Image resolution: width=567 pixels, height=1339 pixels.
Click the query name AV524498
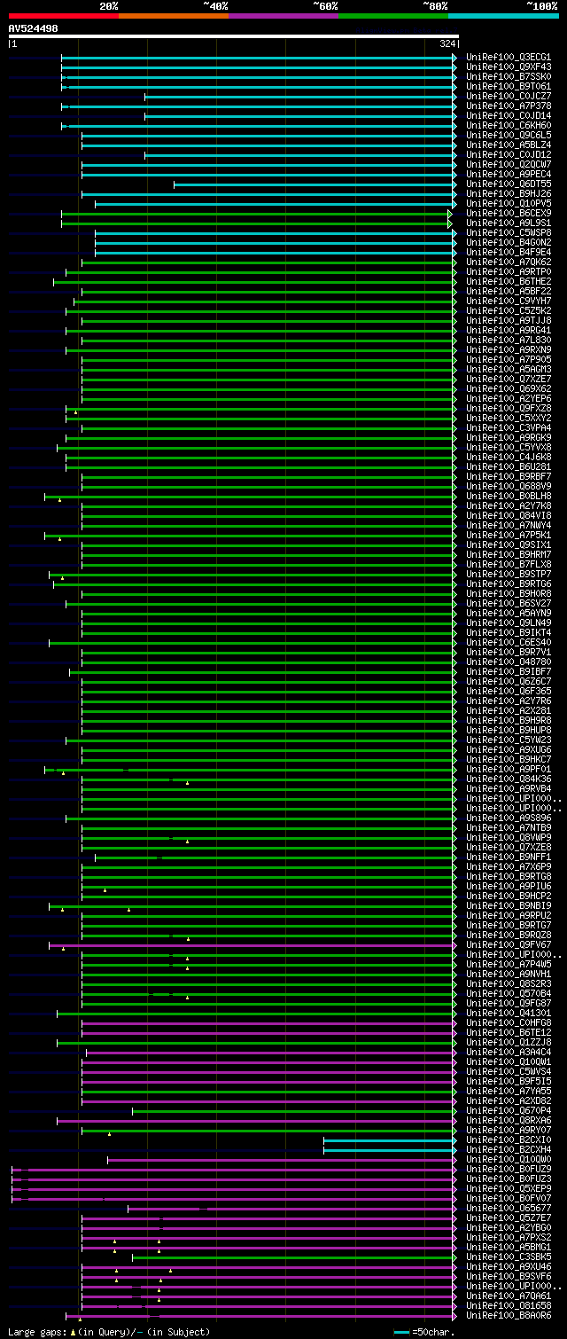(34, 28)
